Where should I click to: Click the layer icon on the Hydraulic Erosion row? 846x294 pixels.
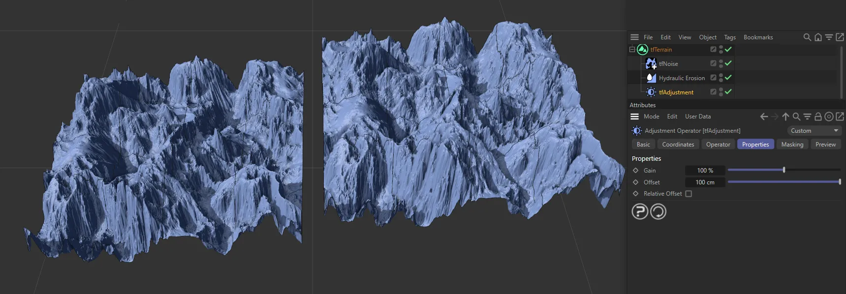[x=713, y=78]
